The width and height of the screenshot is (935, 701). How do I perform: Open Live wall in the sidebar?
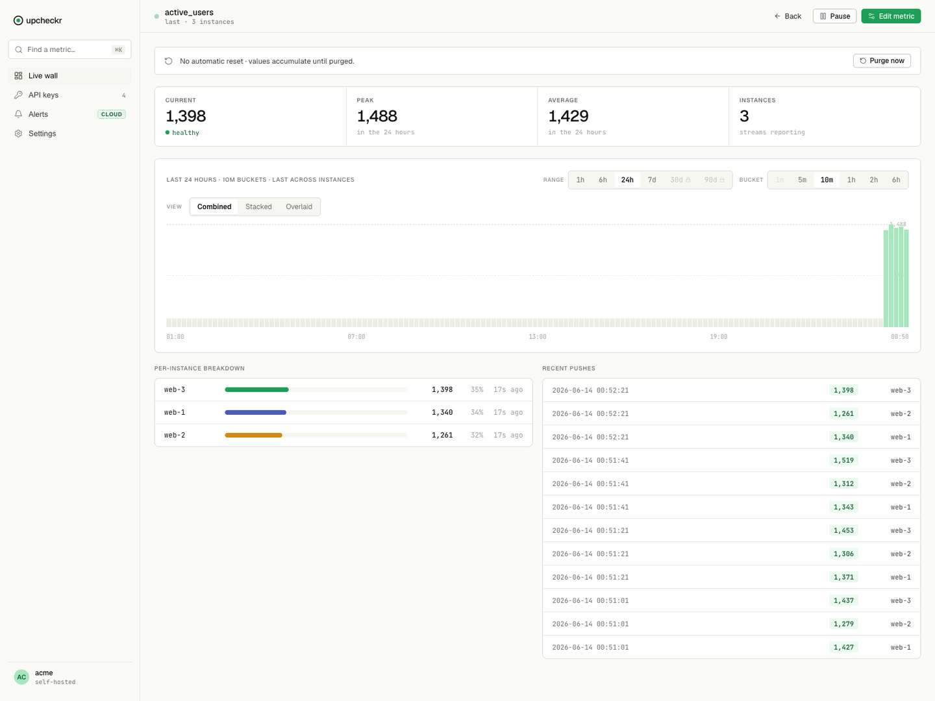coord(69,76)
